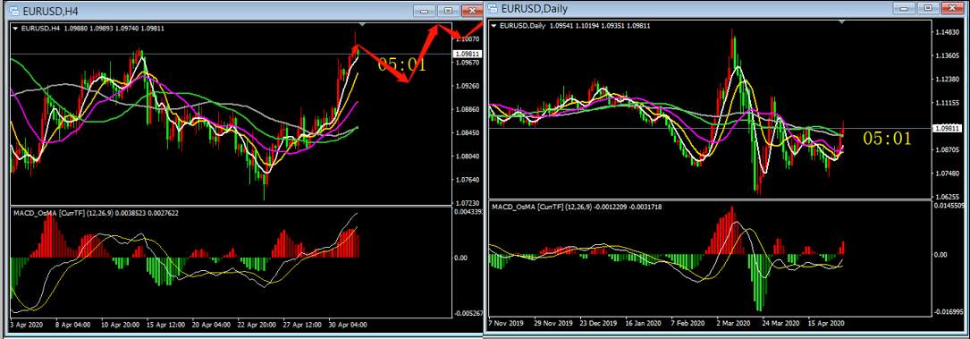Click the 1.08705 price level on Daily scale
970x339 pixels.
[948, 150]
